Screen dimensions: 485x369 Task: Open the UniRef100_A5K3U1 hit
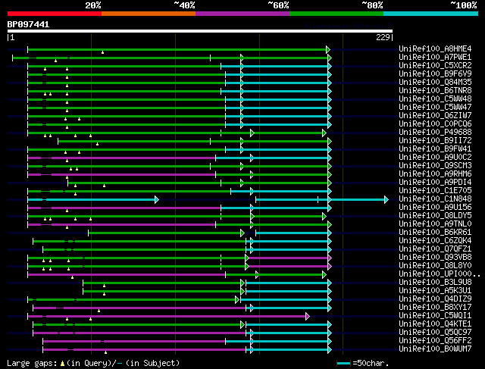435,291
